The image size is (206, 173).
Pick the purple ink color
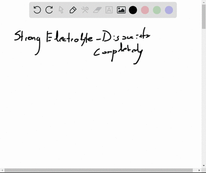click(169, 10)
